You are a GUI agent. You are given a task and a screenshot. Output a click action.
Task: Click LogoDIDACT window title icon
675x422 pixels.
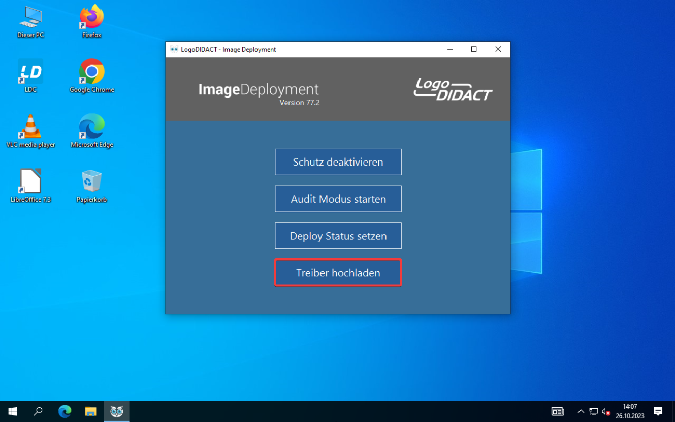174,49
